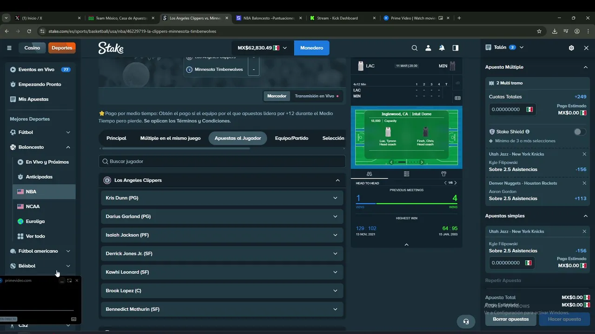Enable the Stake Shield toggle
The width and height of the screenshot is (595, 334).
coord(580,132)
